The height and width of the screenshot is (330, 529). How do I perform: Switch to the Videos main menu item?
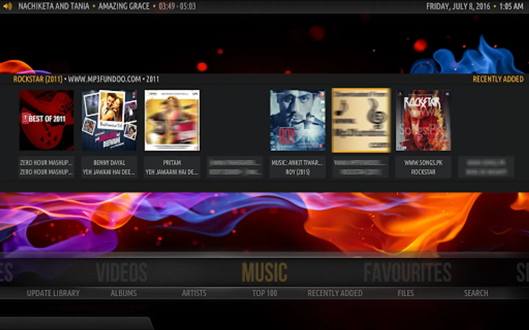(122, 272)
